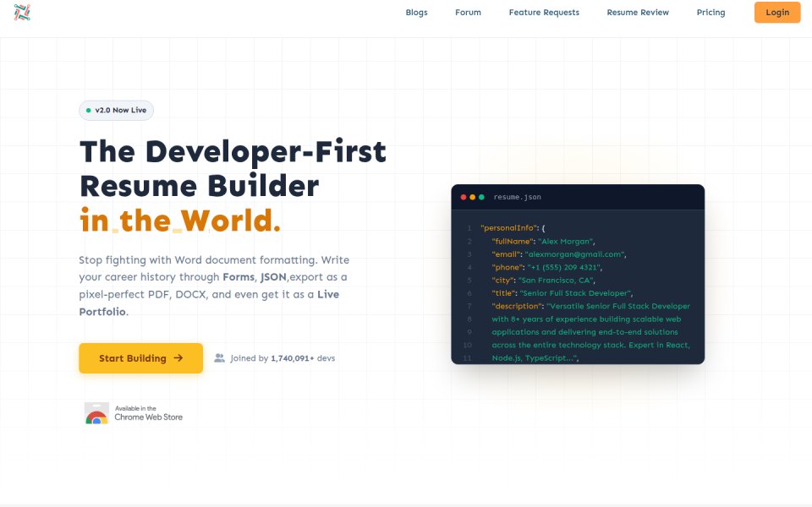Click the "1,740,091+" devs count
The height and width of the screenshot is (507, 812).
(x=292, y=358)
